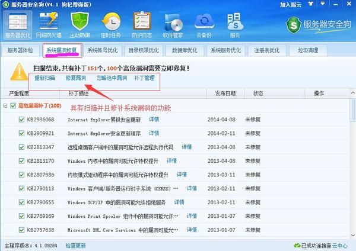This screenshot has height=251, width=356.
Task: Uncheck the KB2790113 checkbox
Action: (x=21, y=188)
